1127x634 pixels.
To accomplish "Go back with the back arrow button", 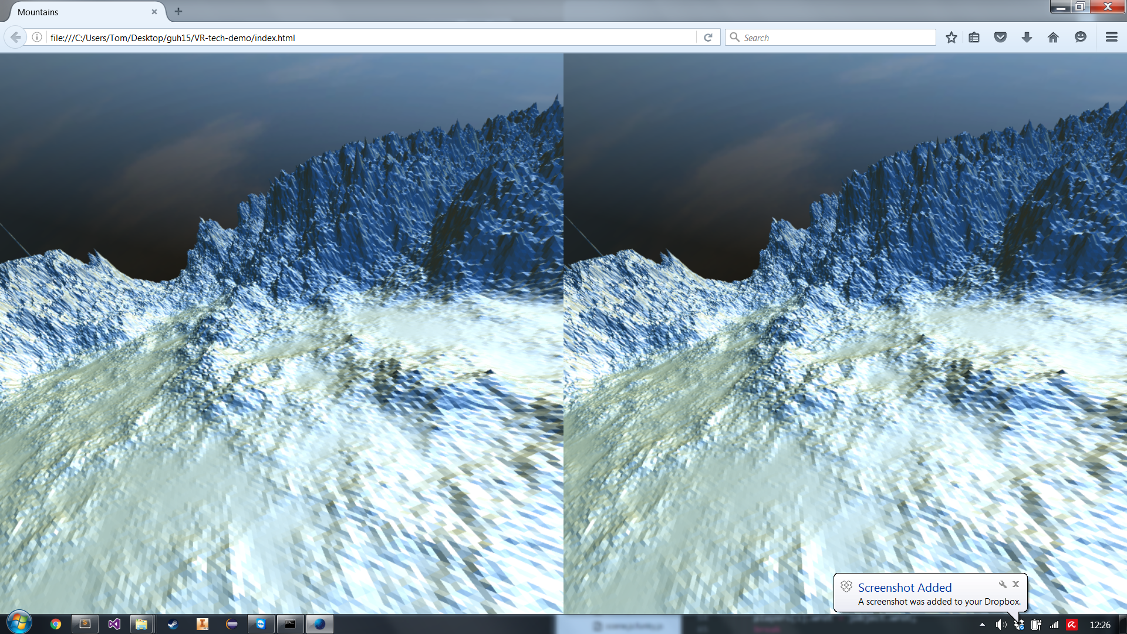I will (16, 38).
